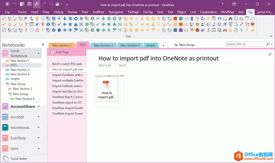Open the search scope dropdown
275x163 pixels.
pyautogui.click(x=271, y=44)
